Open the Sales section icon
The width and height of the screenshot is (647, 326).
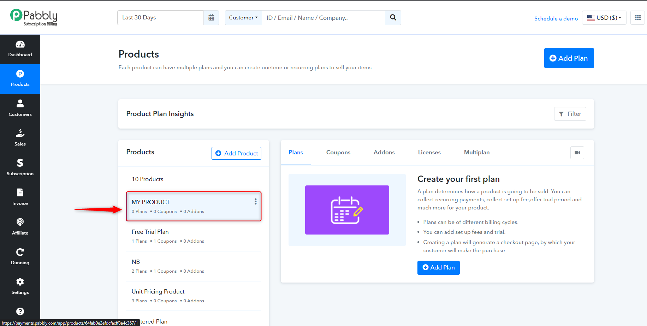pyautogui.click(x=20, y=133)
